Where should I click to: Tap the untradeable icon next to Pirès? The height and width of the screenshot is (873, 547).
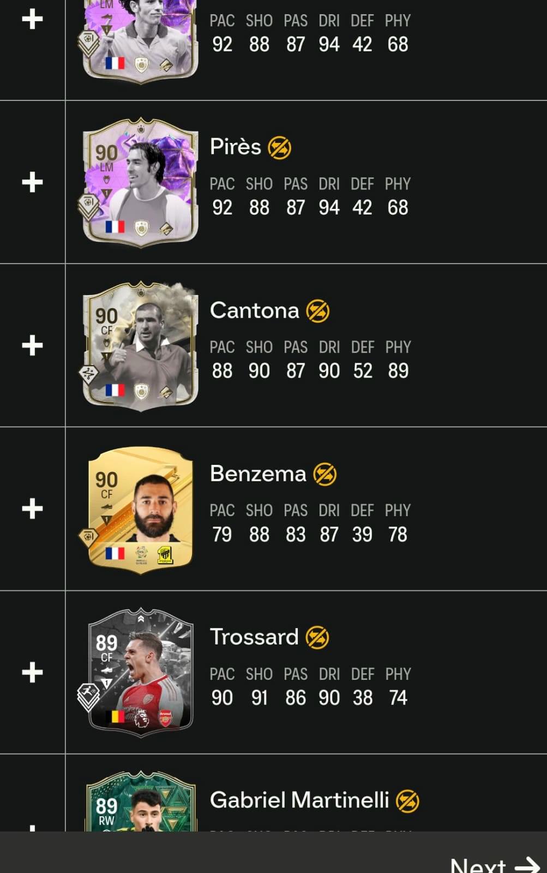[280, 147]
